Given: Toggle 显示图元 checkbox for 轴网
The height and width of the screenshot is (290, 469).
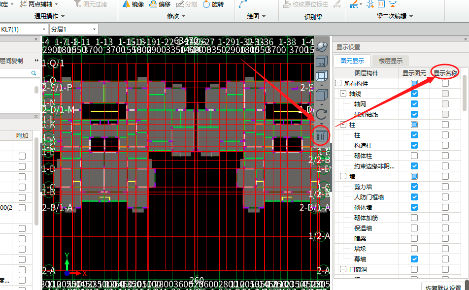Looking at the screenshot, I should (x=414, y=104).
